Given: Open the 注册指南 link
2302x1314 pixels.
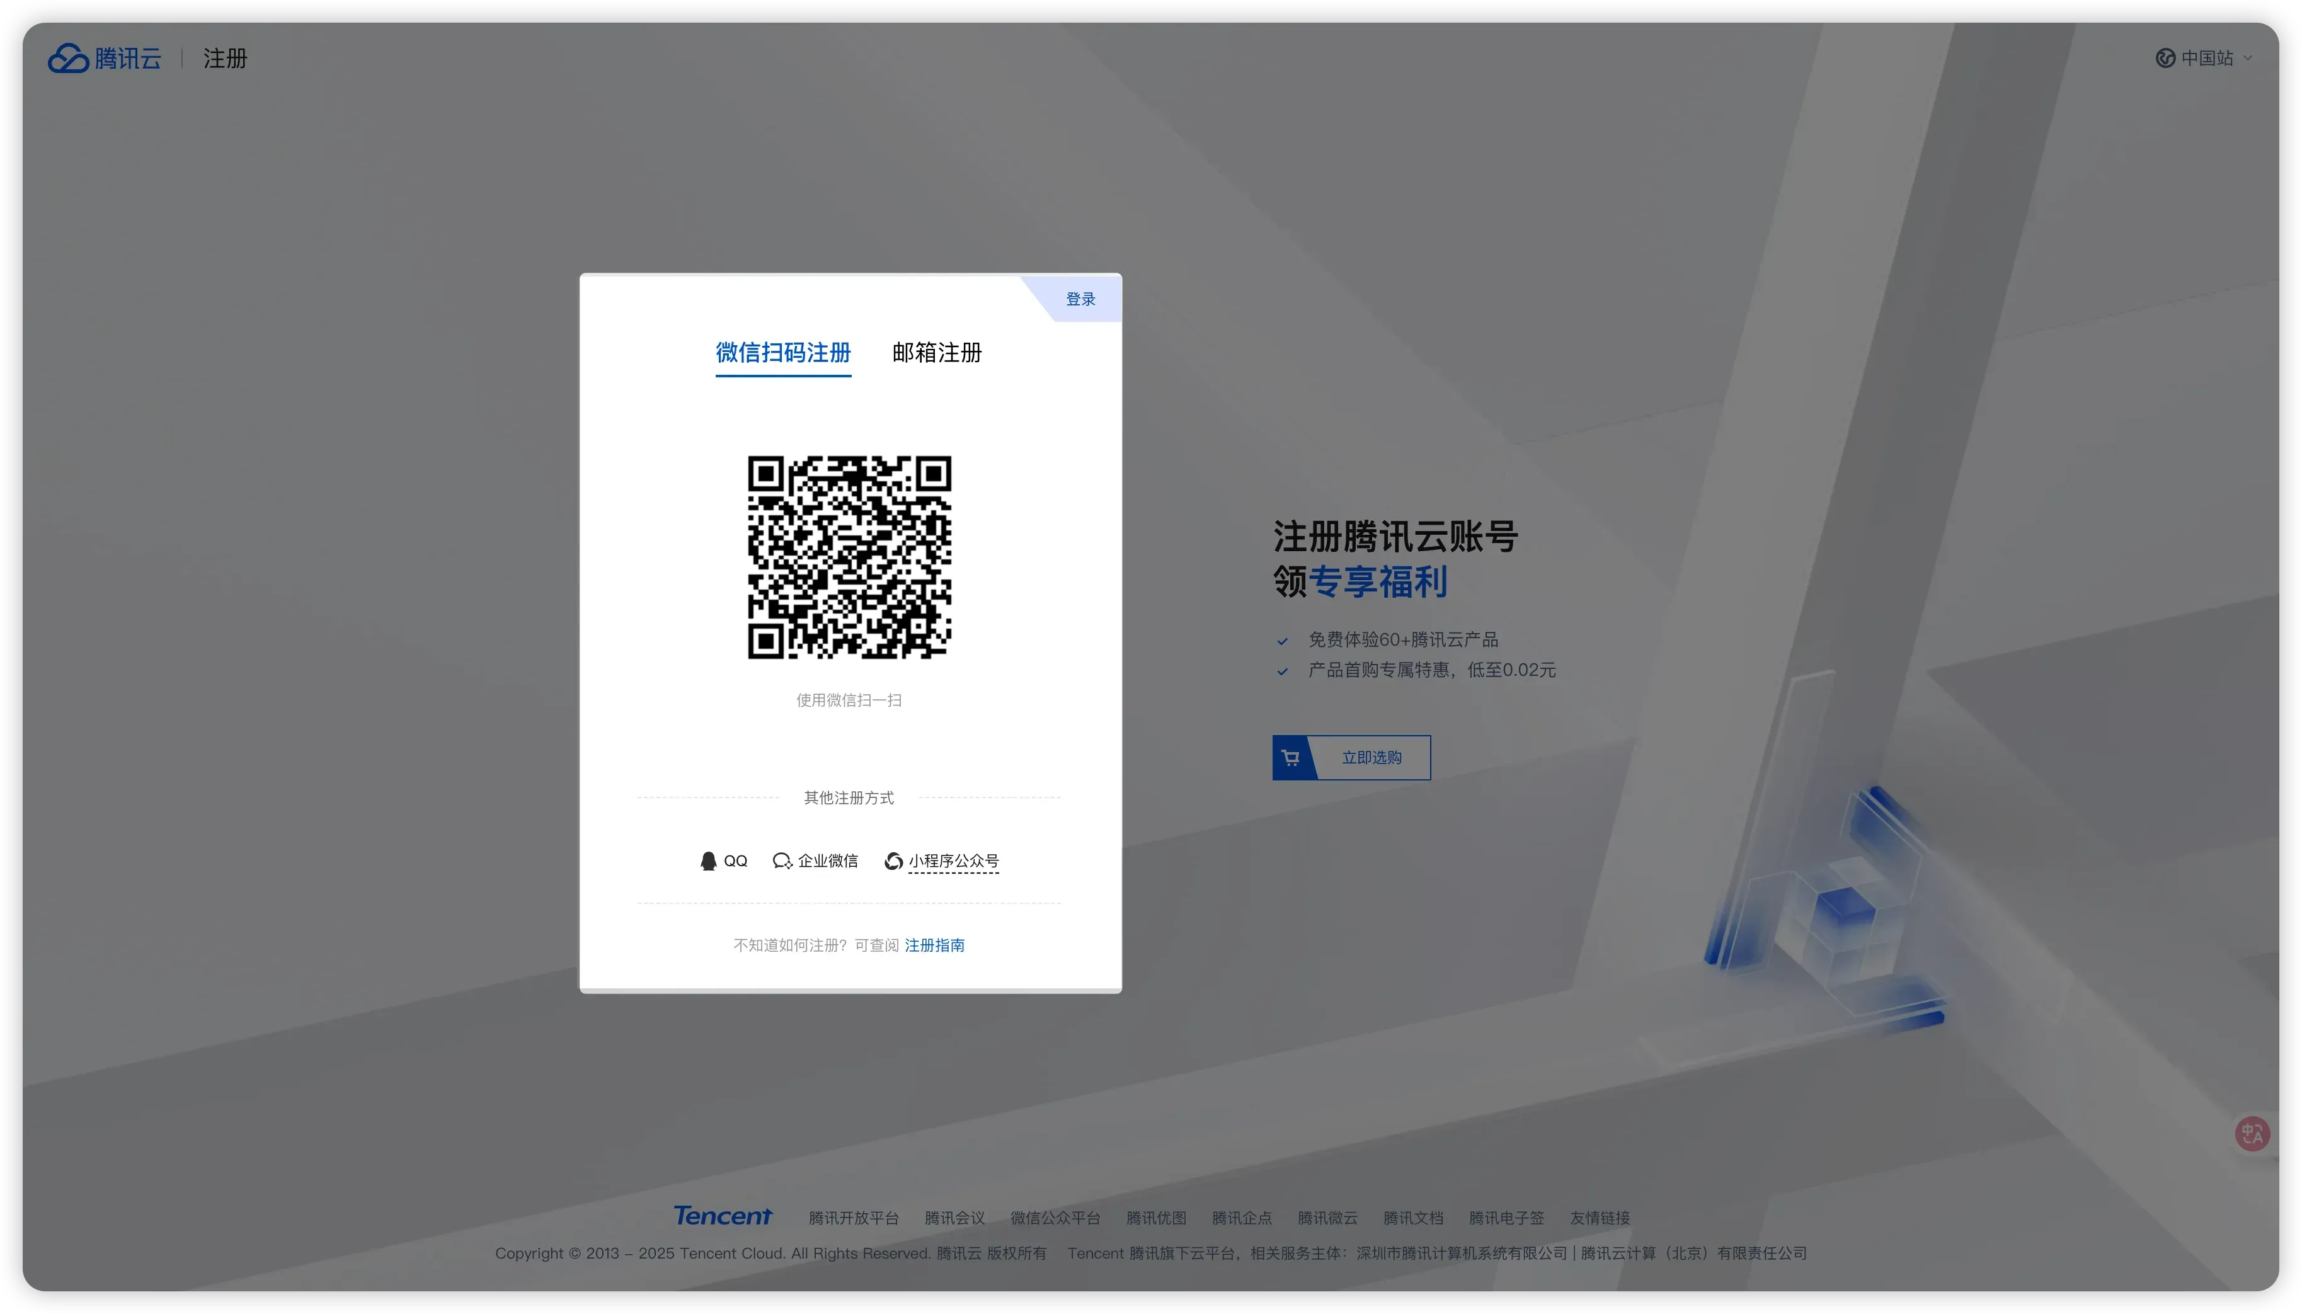Looking at the screenshot, I should click(934, 945).
